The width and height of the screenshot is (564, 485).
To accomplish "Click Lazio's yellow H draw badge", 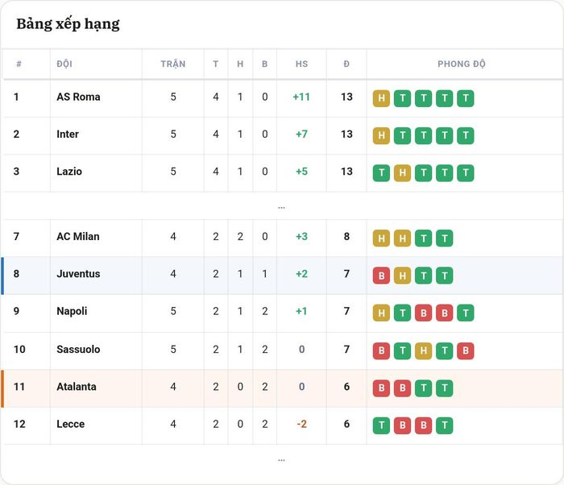I will [403, 172].
